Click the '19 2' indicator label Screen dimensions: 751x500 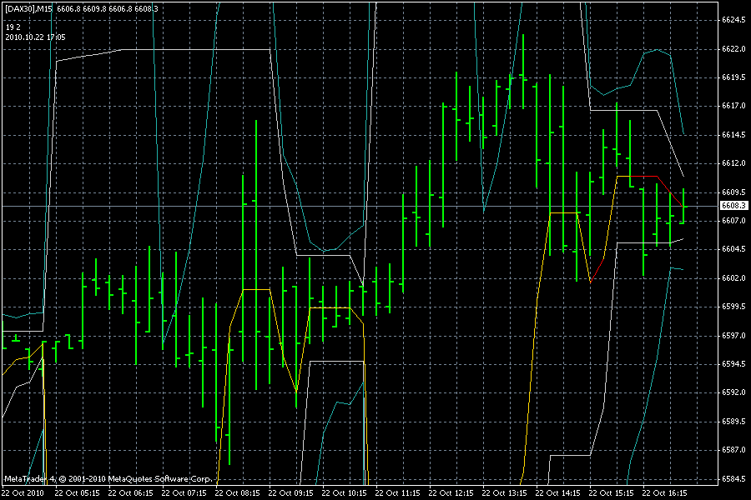pos(13,27)
